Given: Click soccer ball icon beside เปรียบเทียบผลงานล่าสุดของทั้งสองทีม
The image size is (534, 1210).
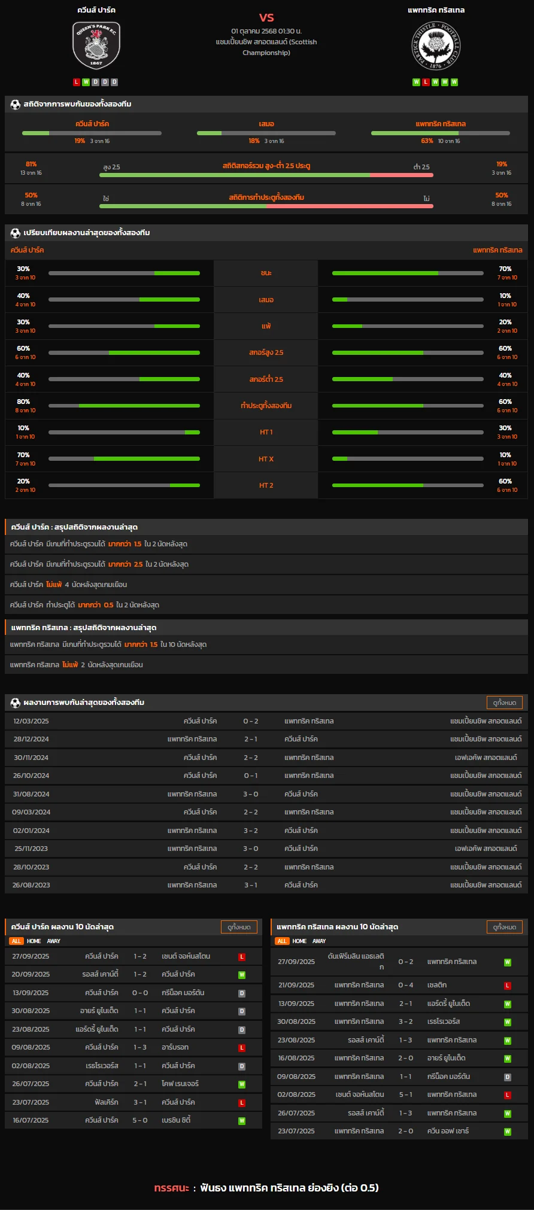Looking at the screenshot, I should coord(16,233).
